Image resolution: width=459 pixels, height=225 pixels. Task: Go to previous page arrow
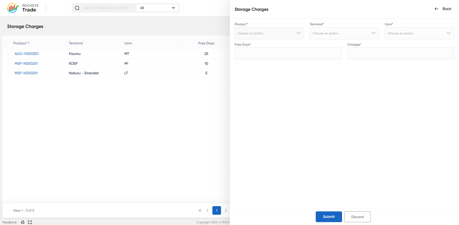pyautogui.click(x=207, y=210)
